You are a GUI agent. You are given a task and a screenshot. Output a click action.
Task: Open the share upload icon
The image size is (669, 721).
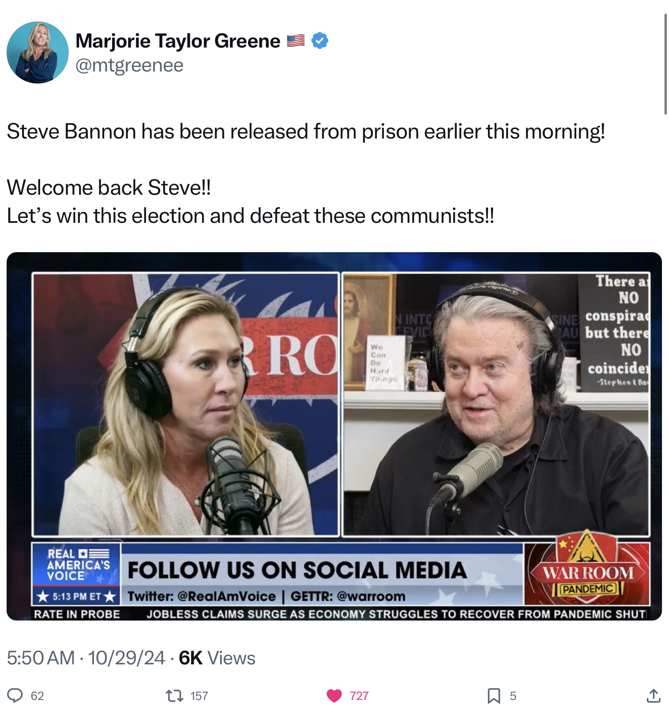coord(653,696)
